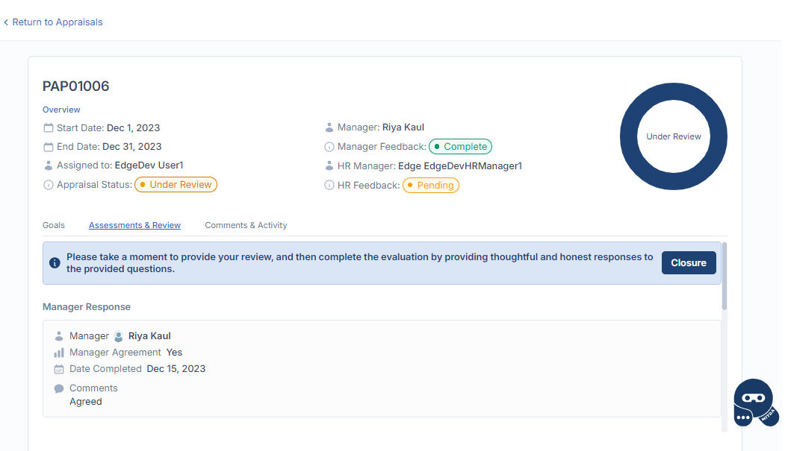Open the chatbot assistant robot icon
Image resolution: width=785 pixels, height=451 pixels.
coord(754,403)
